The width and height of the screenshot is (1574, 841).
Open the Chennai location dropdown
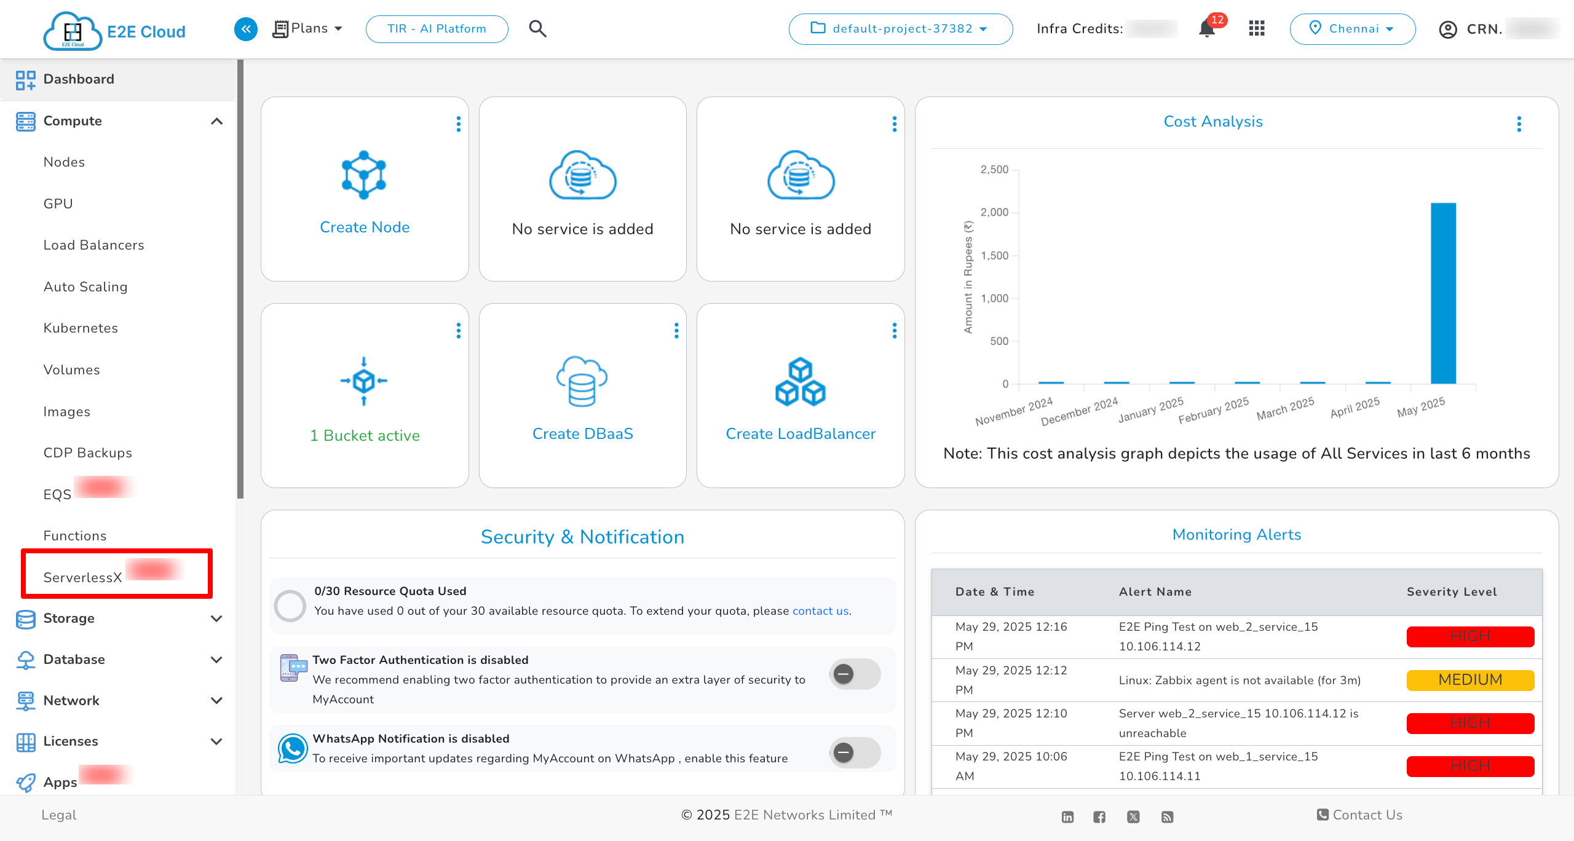click(x=1352, y=28)
